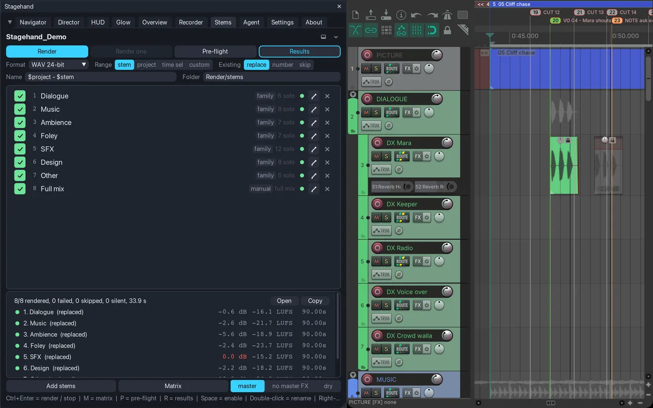Toggle the metronome icon
This screenshot has width=653, height=408.
pyautogui.click(x=447, y=15)
